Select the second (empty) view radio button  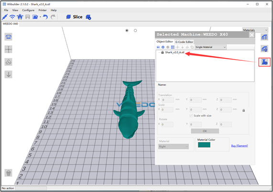pos(135,31)
